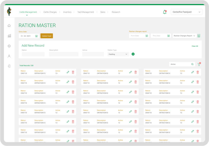Viewport: 209px width, 146px height.
Task: Click the Description input field
Action: point(64,54)
